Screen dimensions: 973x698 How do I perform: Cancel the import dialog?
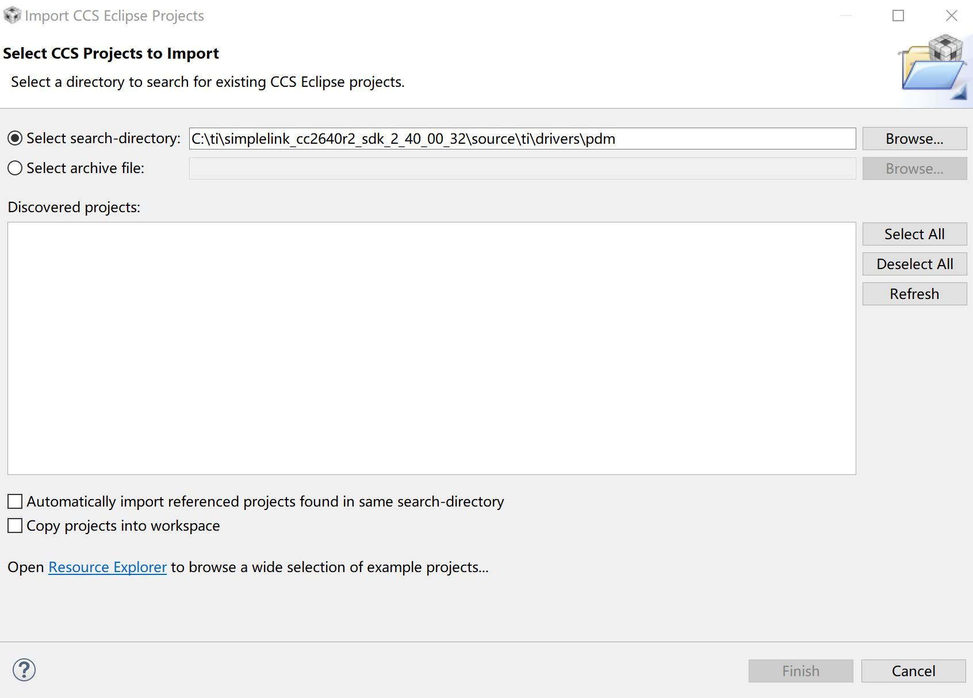pyautogui.click(x=913, y=671)
